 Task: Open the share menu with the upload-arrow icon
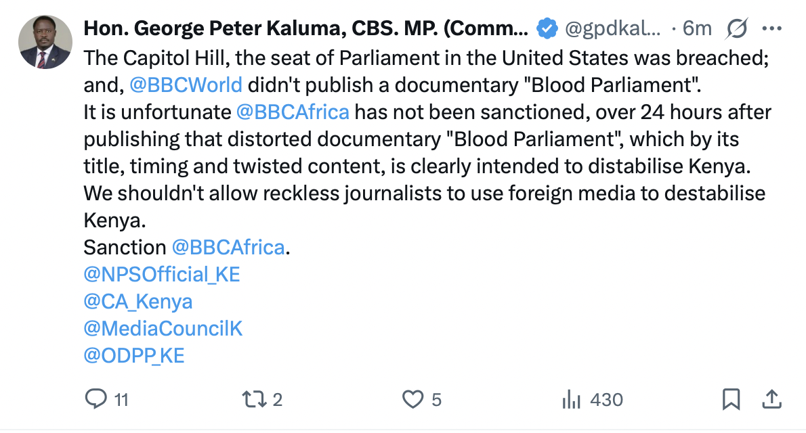771,400
